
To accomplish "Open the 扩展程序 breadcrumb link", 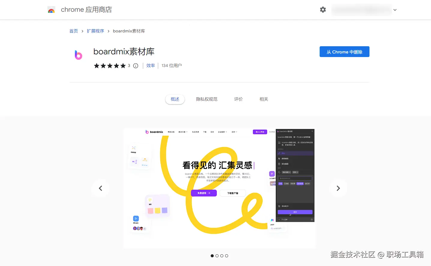I will [x=95, y=31].
